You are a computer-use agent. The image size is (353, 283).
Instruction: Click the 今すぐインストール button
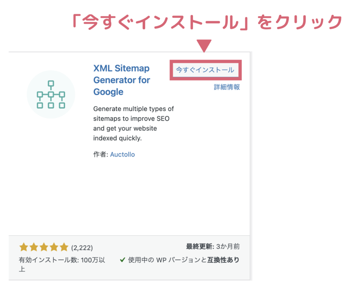[205, 70]
